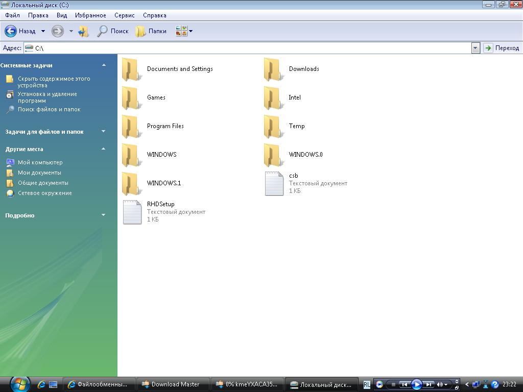
Task: Click the RL language indicator
Action: pos(367,385)
